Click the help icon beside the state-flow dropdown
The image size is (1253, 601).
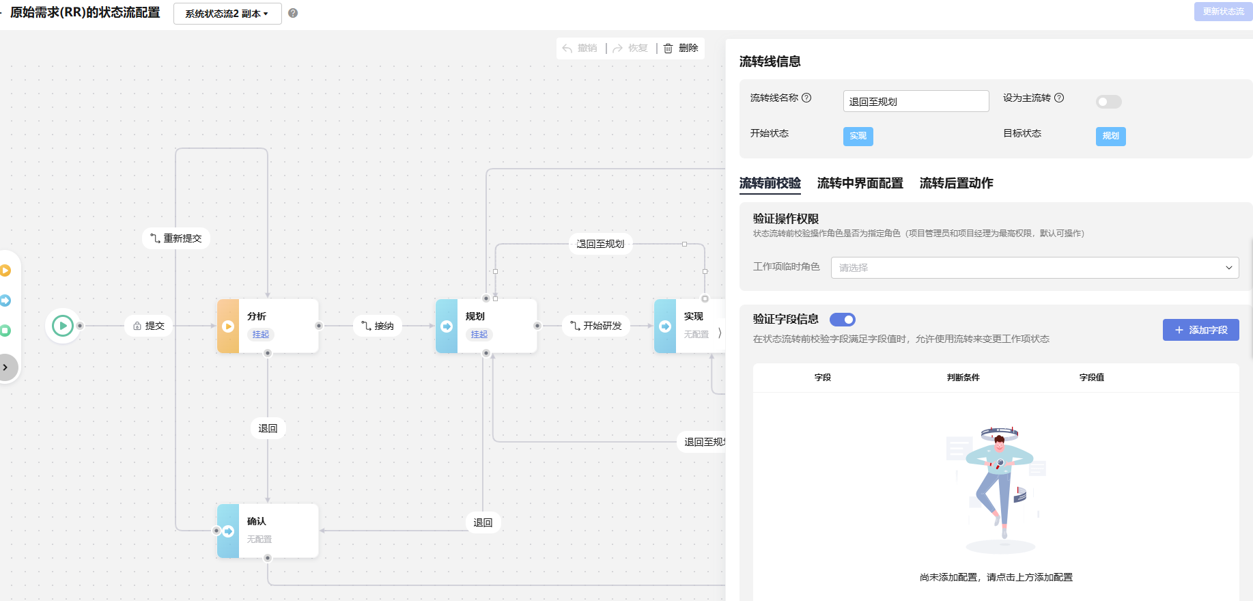click(293, 13)
